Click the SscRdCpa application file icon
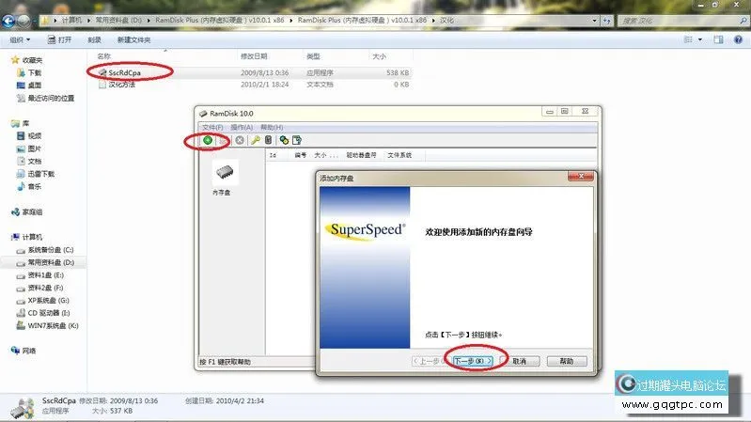Viewport: 751px width, 422px height. (x=102, y=72)
